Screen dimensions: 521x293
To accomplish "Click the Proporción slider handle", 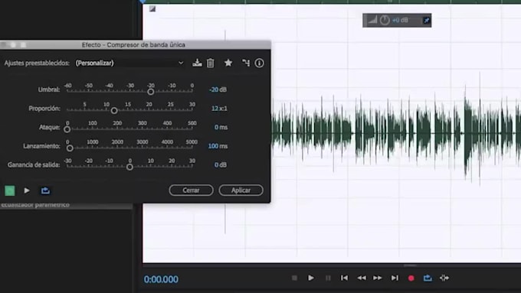I will [x=114, y=110].
